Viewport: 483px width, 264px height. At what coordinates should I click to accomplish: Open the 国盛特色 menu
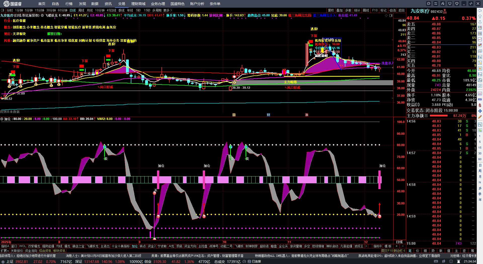(x=178, y=4)
